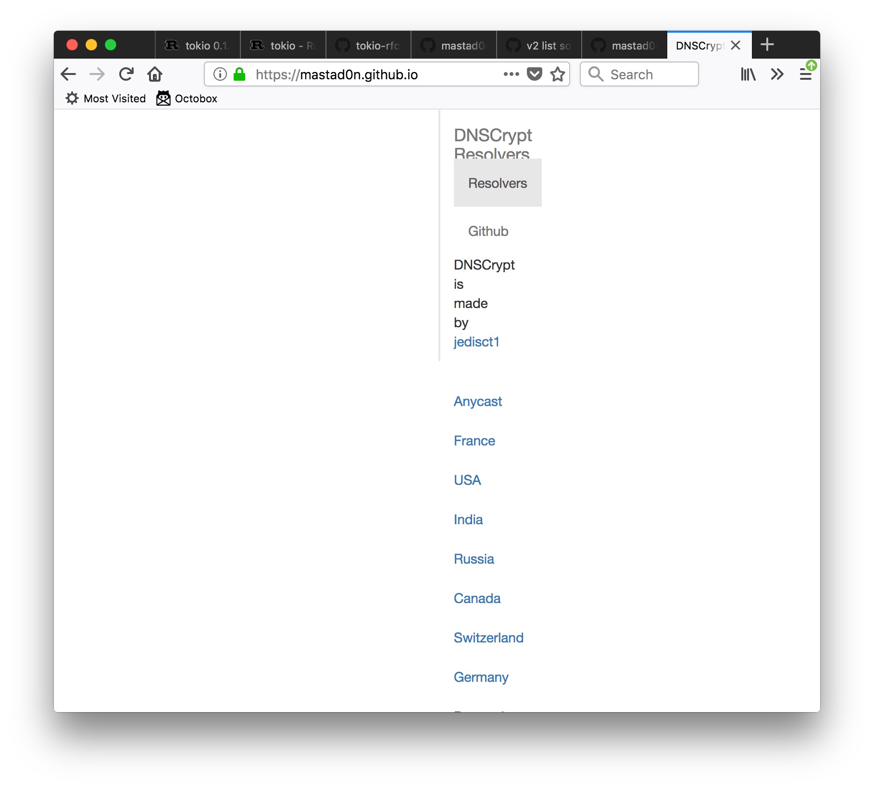Reload the current page
874x789 pixels.
click(x=125, y=74)
